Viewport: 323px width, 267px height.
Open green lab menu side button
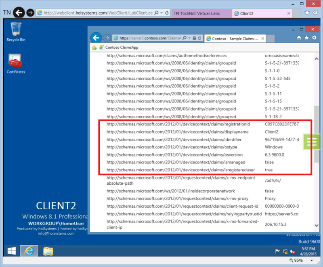tap(311, 142)
